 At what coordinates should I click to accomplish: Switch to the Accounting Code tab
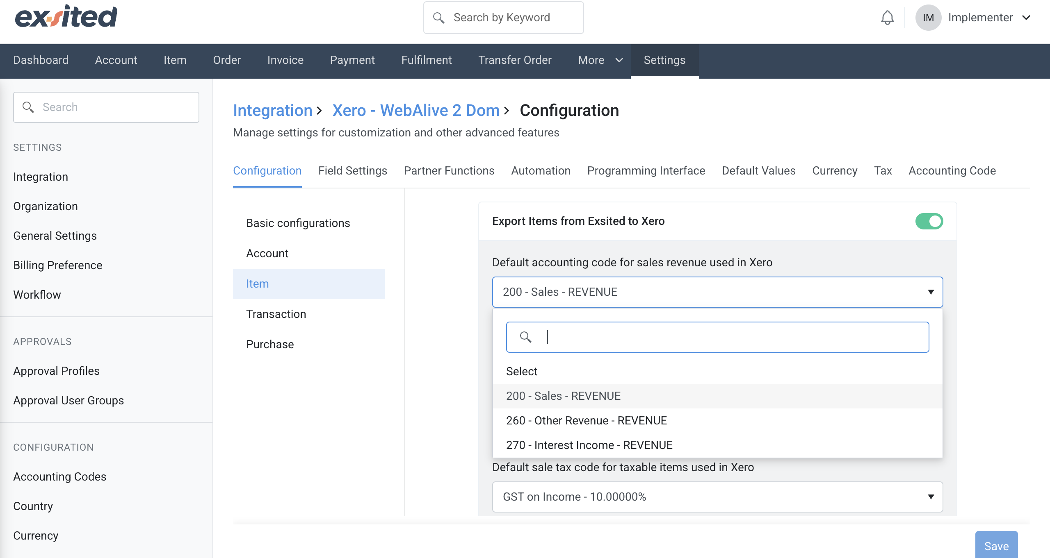pos(952,170)
